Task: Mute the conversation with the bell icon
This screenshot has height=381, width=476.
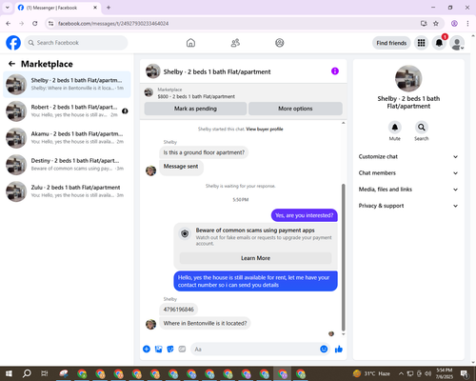Action: coord(395,128)
